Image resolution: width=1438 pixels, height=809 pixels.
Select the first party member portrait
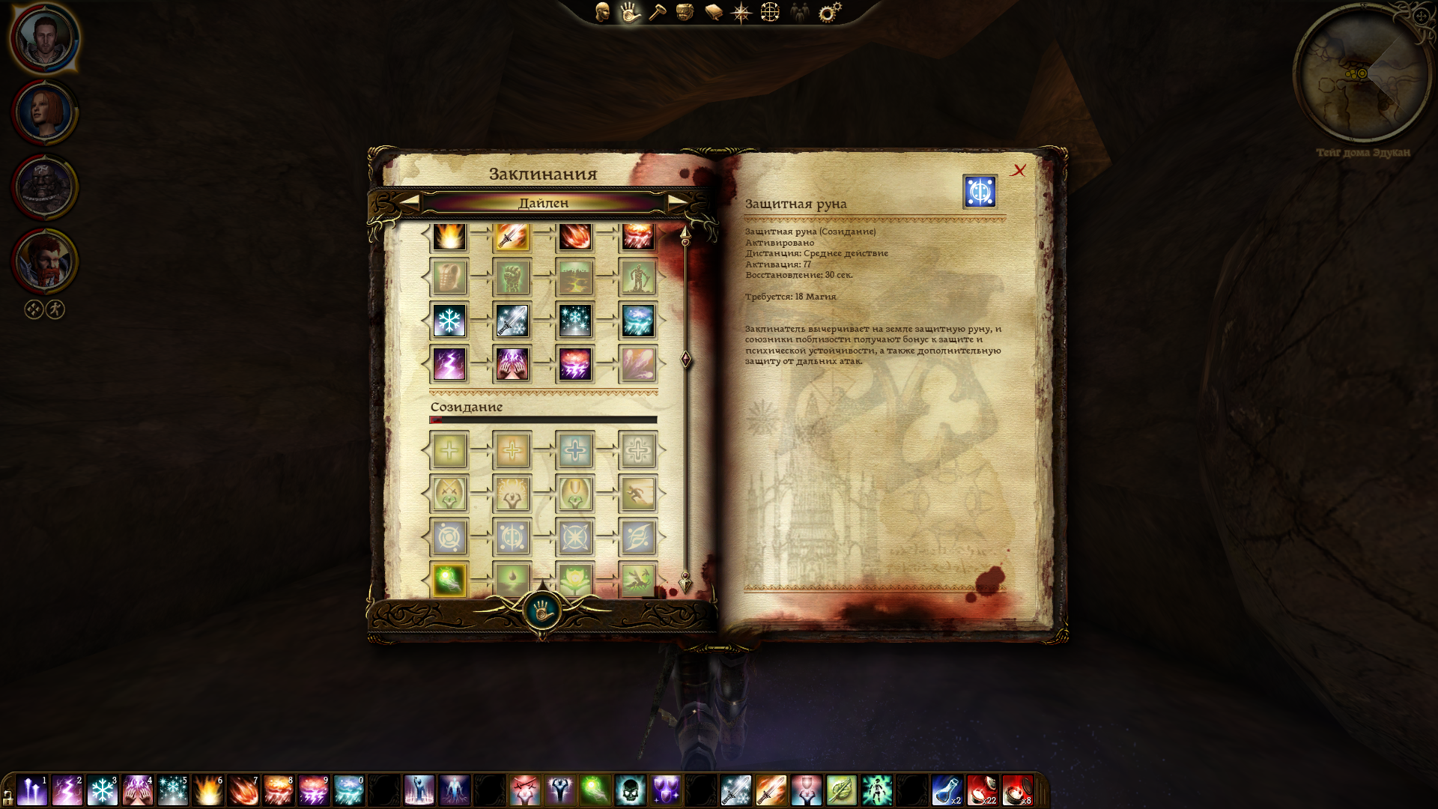tap(44, 37)
